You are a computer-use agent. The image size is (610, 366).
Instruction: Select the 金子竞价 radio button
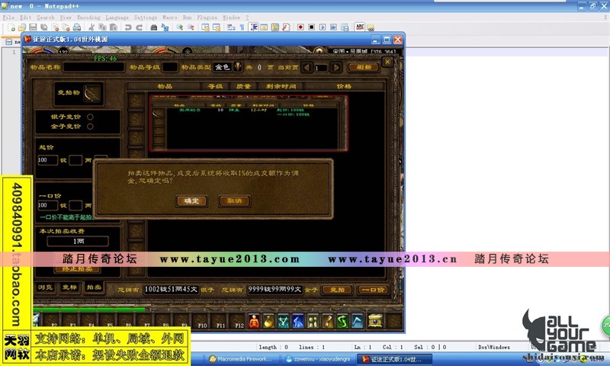(x=90, y=127)
